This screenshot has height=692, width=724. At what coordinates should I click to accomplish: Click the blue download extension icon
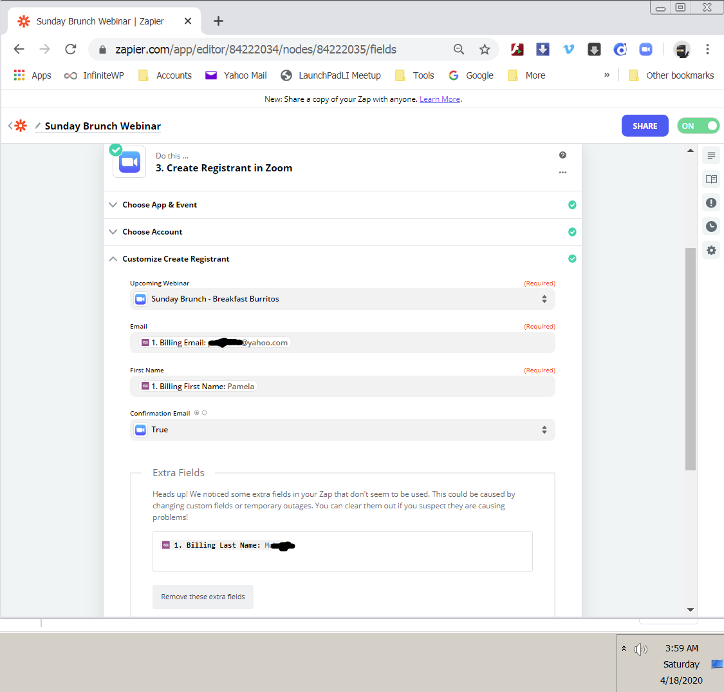point(543,50)
